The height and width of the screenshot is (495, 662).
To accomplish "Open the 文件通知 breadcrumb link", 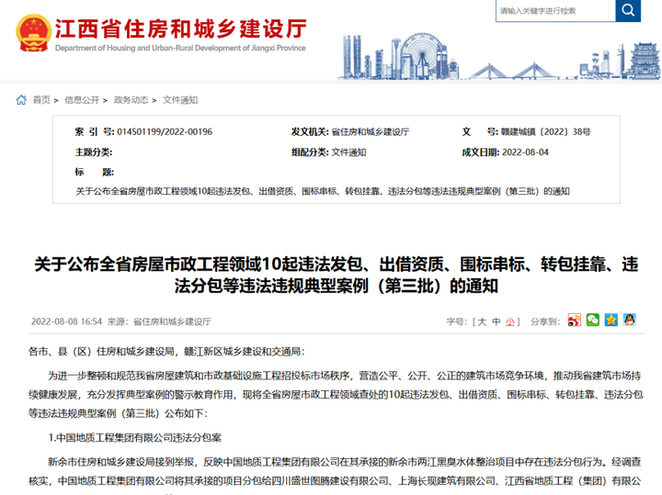I will pos(180,100).
